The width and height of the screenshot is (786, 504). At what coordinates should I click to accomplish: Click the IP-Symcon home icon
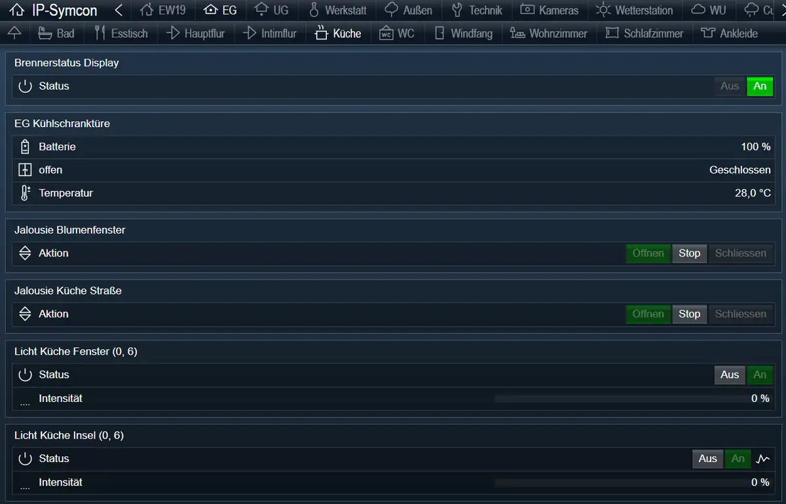pos(19,10)
